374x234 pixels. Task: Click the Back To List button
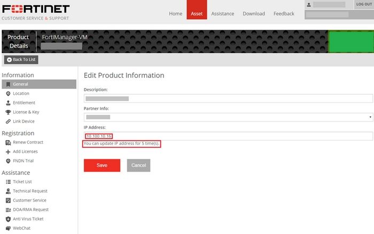[21, 60]
